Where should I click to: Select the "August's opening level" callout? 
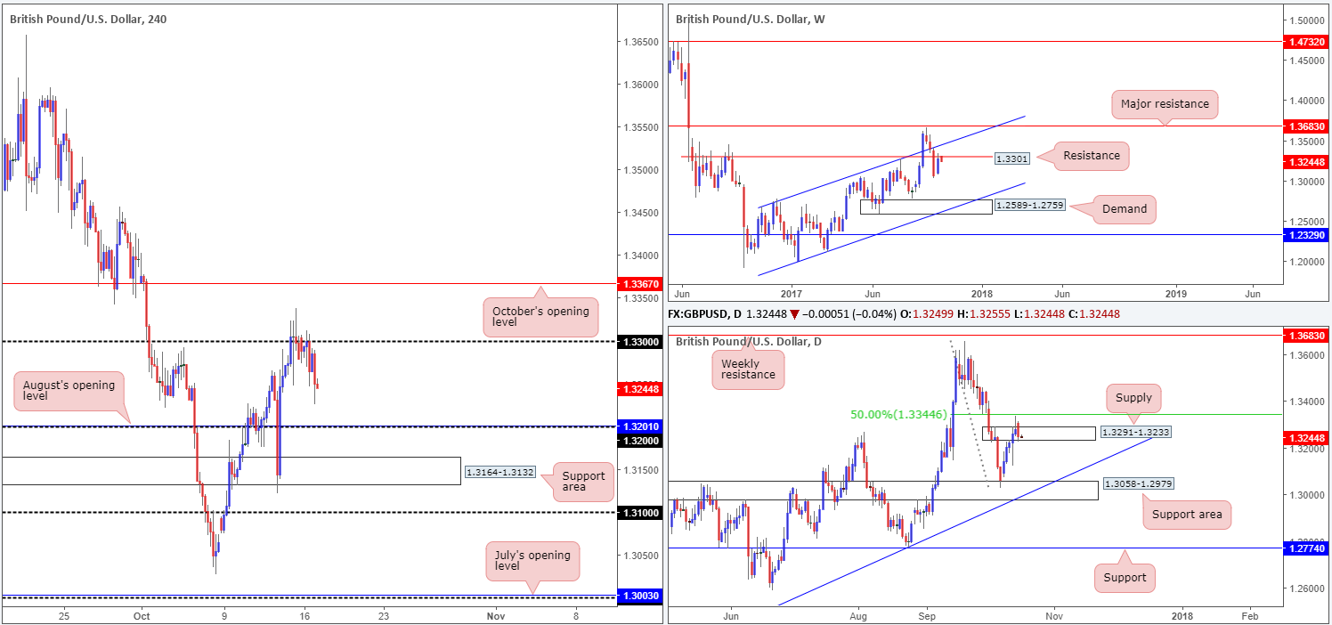(x=69, y=392)
